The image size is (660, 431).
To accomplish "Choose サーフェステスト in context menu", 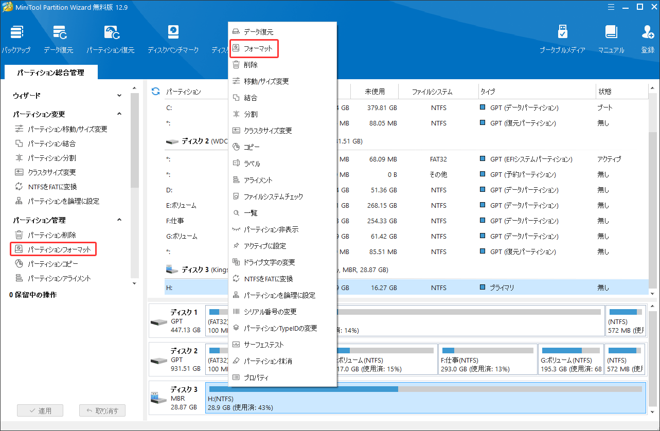I will (282, 345).
